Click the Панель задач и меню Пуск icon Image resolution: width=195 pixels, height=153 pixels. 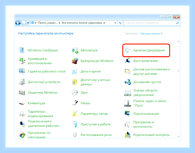[x=128, y=103]
